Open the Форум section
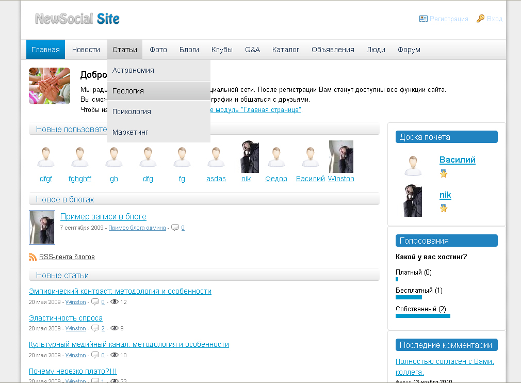The width and height of the screenshot is (521, 383). point(409,49)
